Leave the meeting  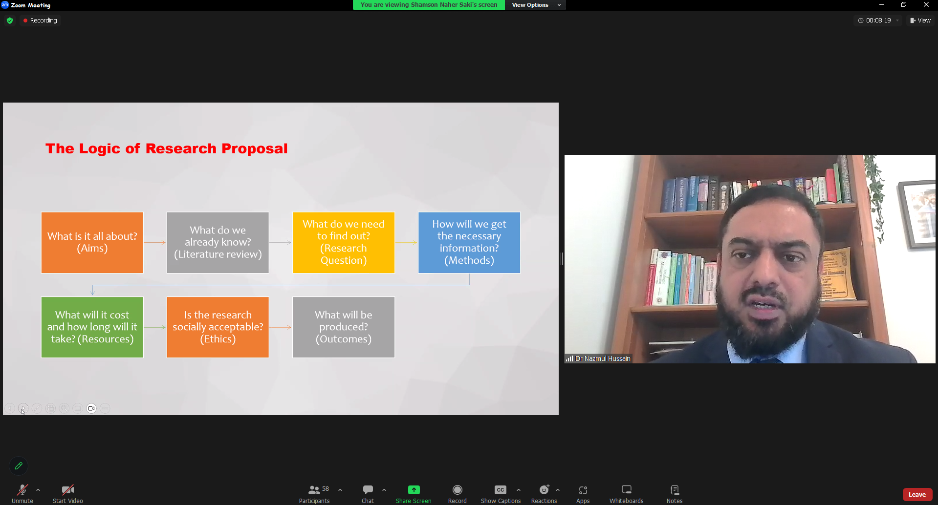point(917,494)
